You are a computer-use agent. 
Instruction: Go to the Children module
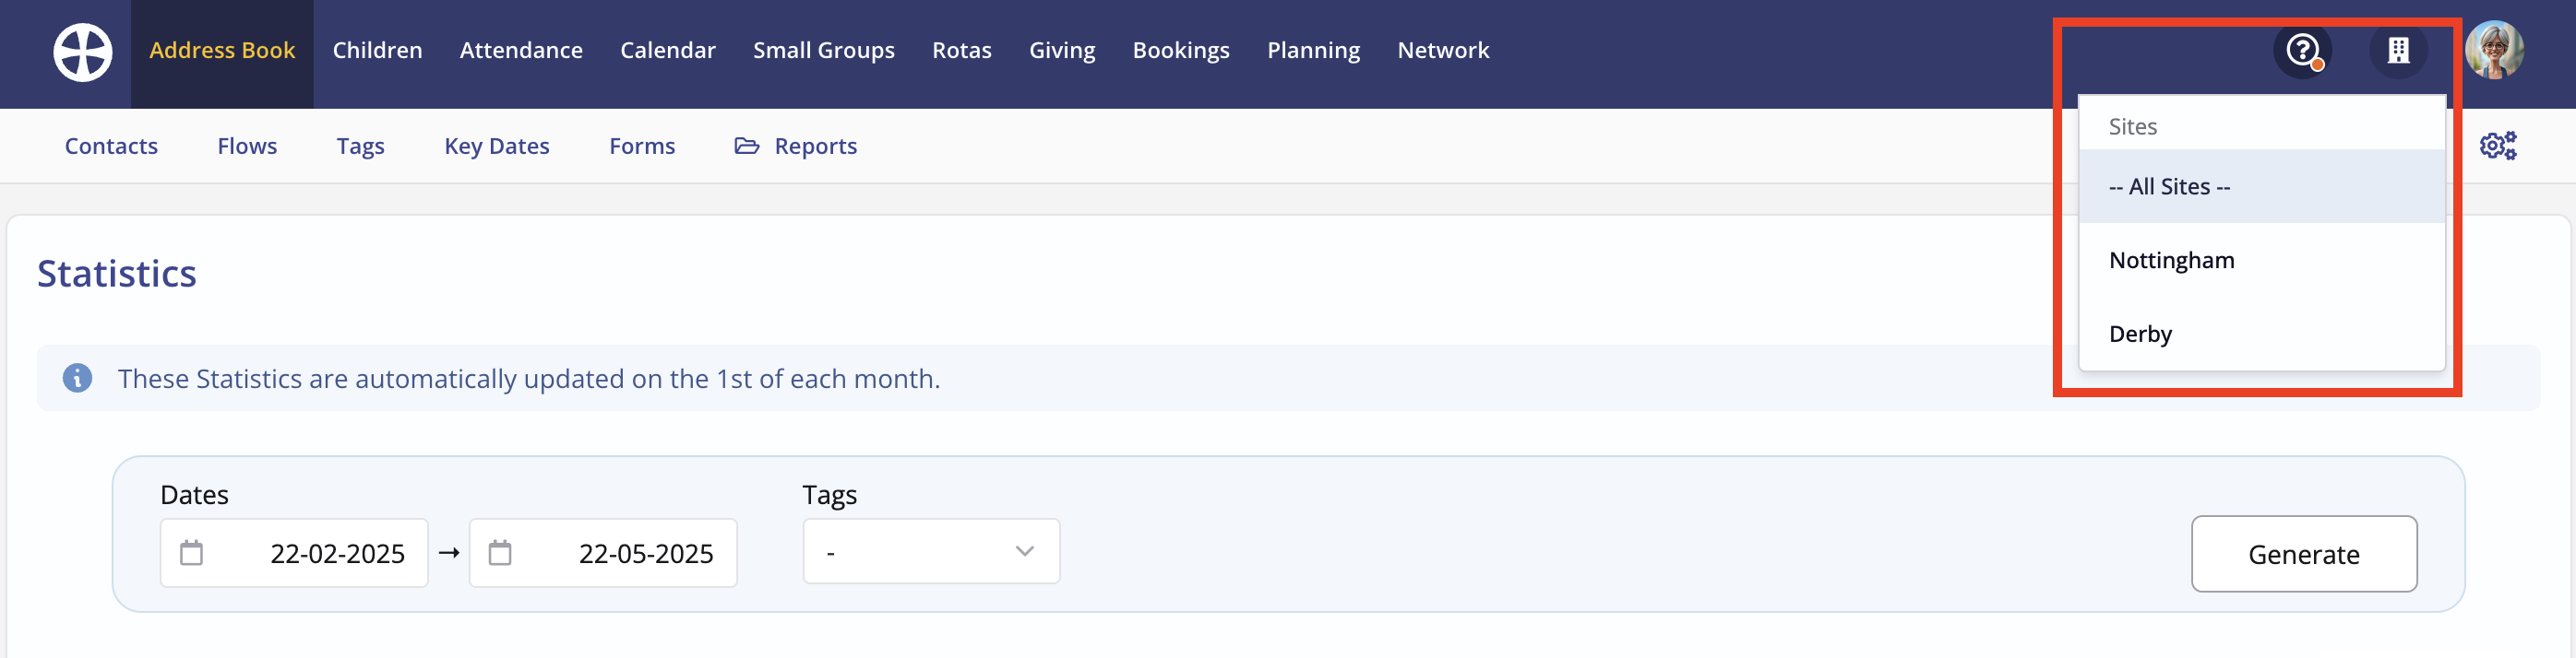coord(377,50)
